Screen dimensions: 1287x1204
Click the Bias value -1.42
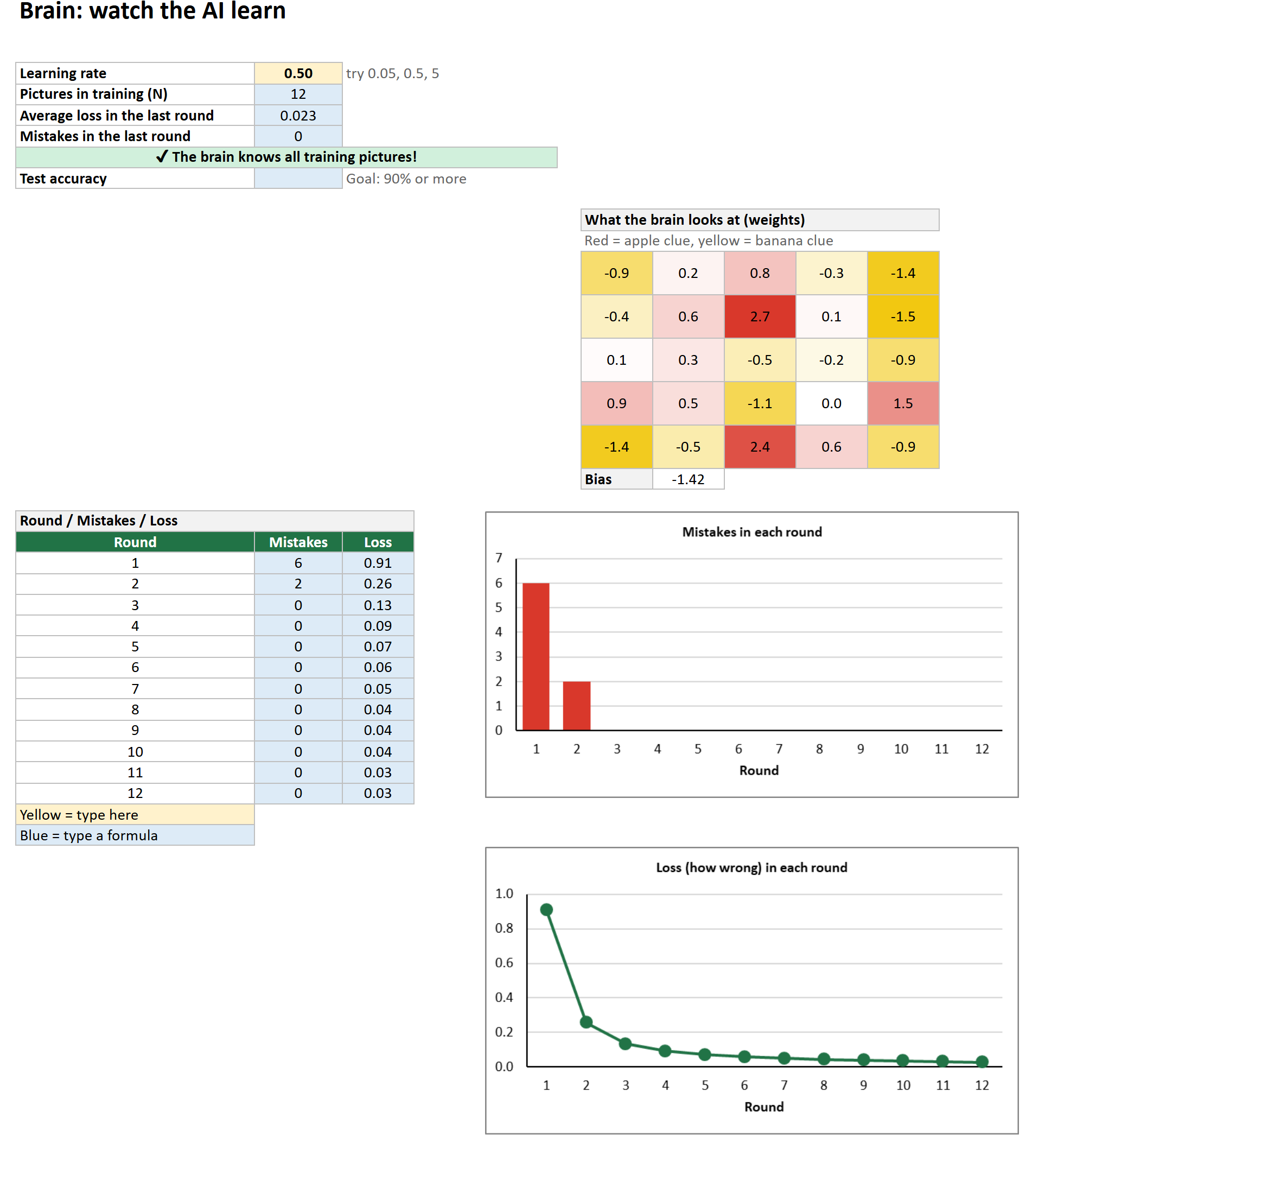pos(688,479)
